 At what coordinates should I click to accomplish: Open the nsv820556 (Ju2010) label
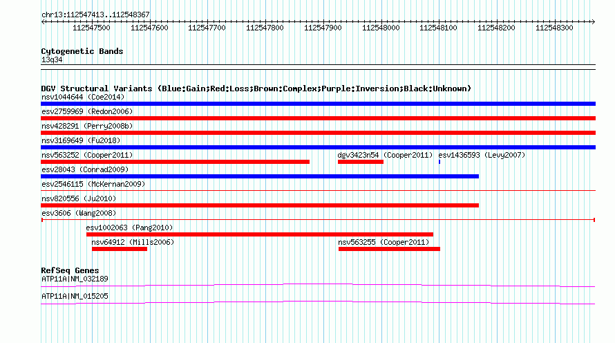point(79,198)
